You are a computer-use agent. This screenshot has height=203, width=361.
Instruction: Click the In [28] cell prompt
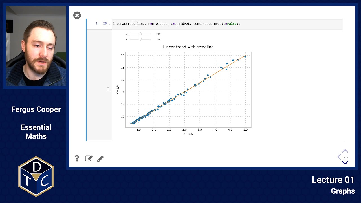103,23
